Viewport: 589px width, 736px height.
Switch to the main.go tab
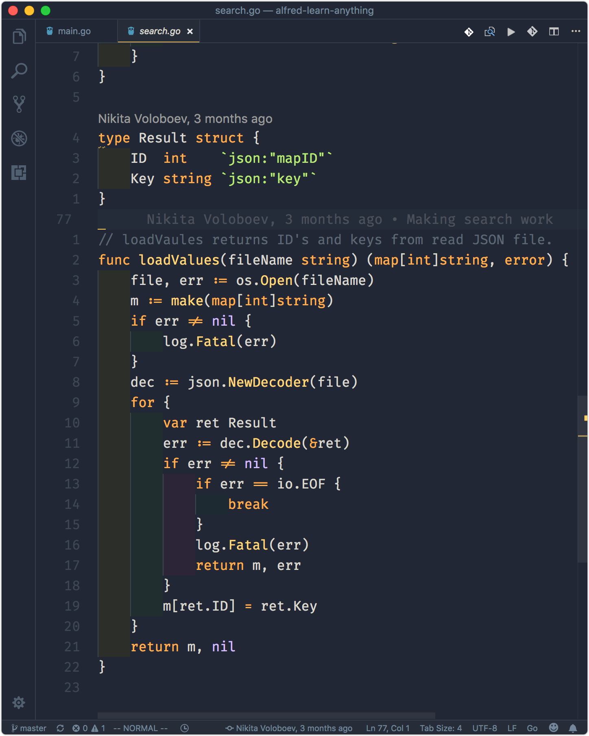click(74, 31)
